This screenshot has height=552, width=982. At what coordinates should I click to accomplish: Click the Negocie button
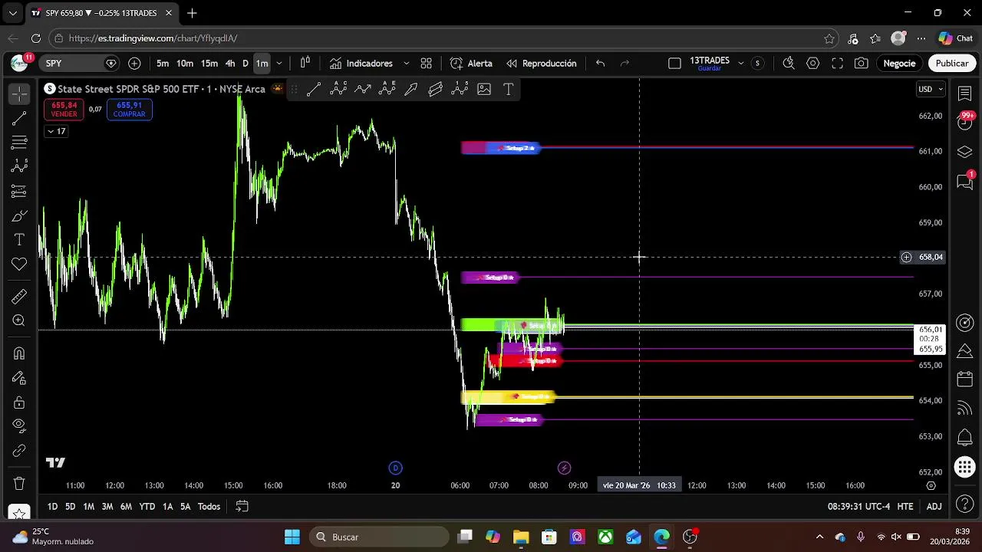coord(899,63)
